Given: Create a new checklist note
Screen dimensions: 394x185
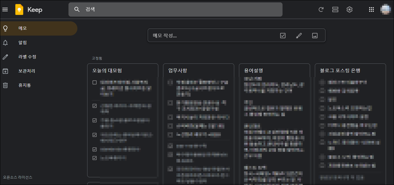Looking at the screenshot, I should pyautogui.click(x=283, y=36).
